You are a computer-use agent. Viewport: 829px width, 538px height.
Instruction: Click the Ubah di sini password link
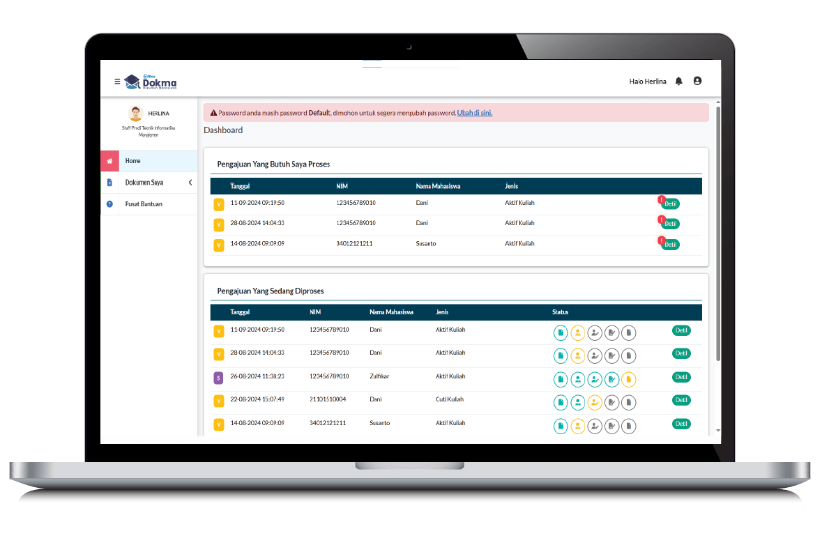click(474, 113)
